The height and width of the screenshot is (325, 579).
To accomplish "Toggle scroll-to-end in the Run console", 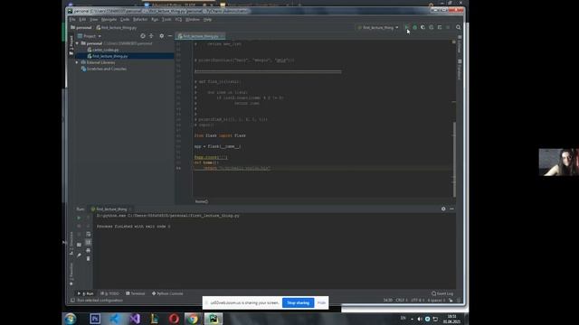I will 88,242.
